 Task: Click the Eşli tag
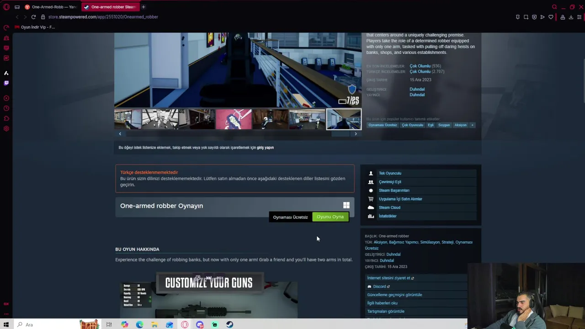[x=431, y=125]
